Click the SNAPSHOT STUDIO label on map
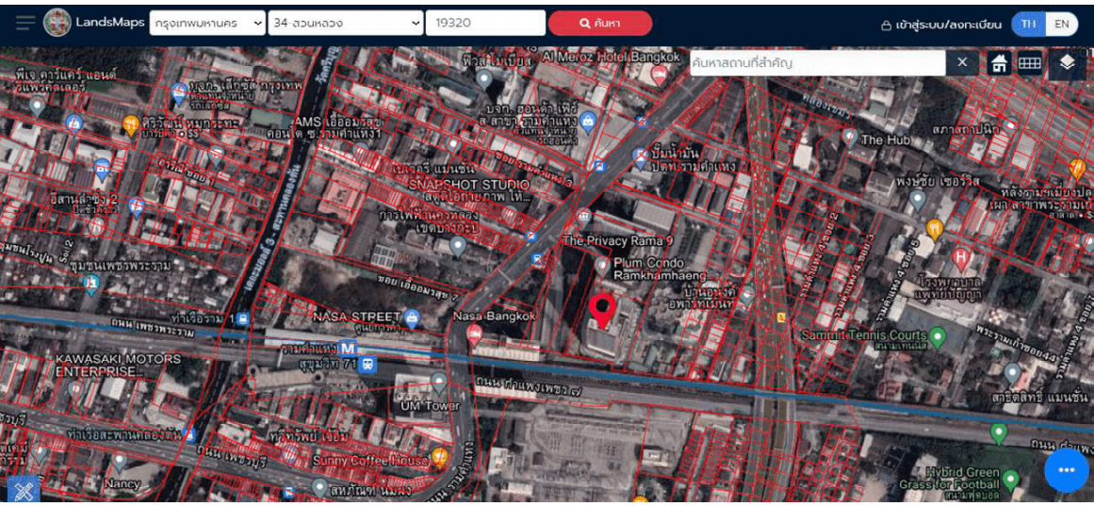The width and height of the screenshot is (1094, 506). 468,185
